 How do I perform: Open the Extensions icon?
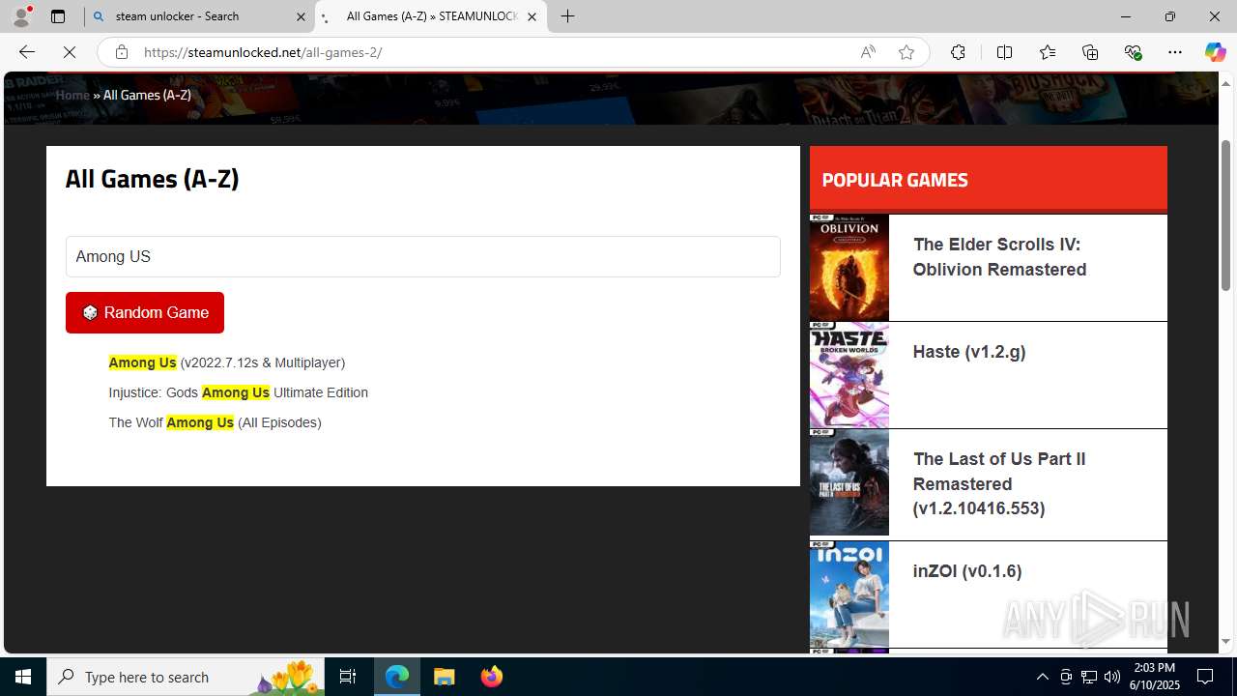click(958, 52)
